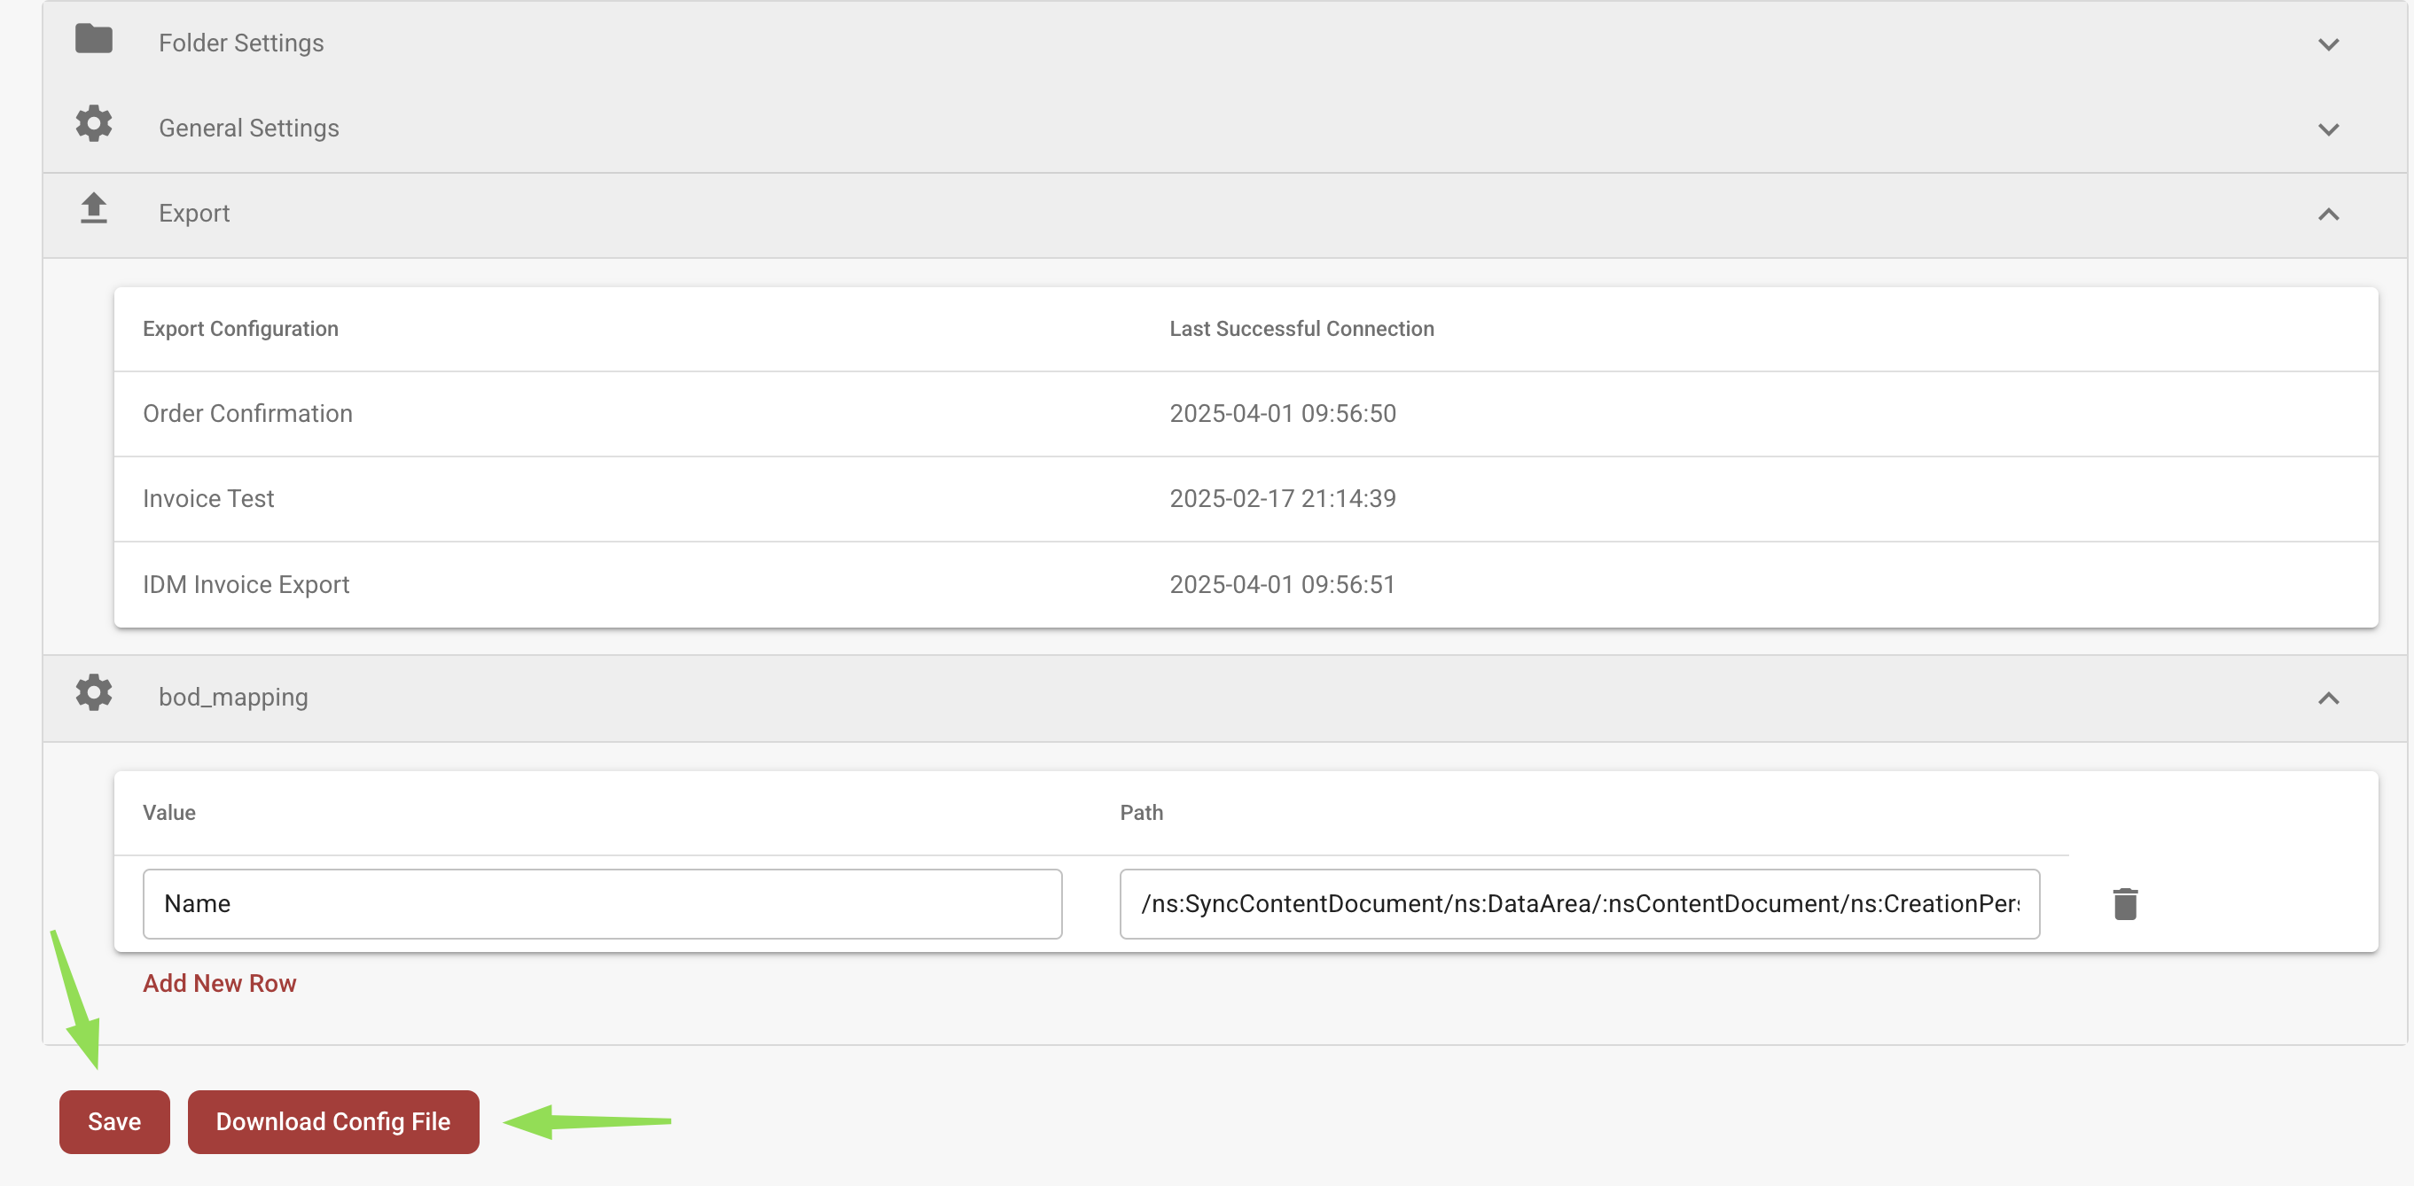This screenshot has width=2414, height=1186.
Task: Click the bod_mapping gear icon
Action: point(94,693)
